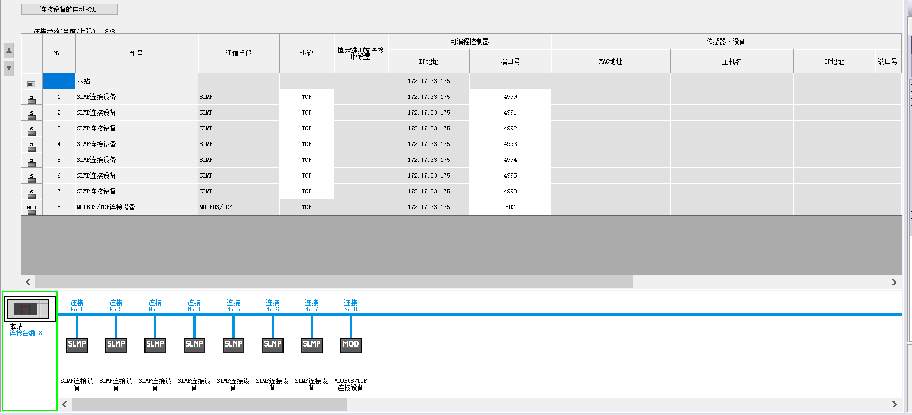Viewport: 912px width, 415px height.
Task: Click the row 1 SLMP icon in table
Action: (32, 98)
